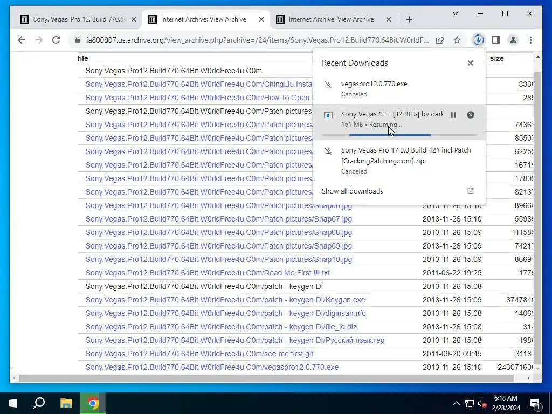Close the Sony Vegas Pro 12 tab
552x414 pixels.
(134, 19)
